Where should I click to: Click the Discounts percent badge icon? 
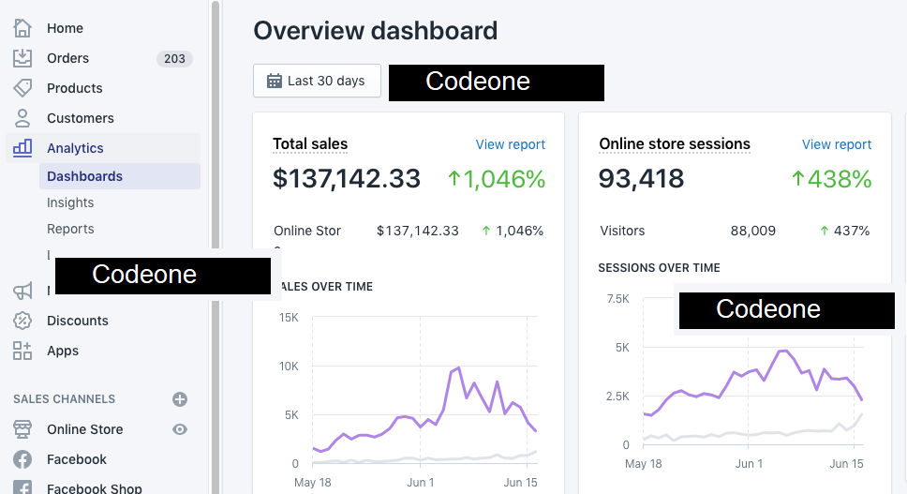coord(22,321)
